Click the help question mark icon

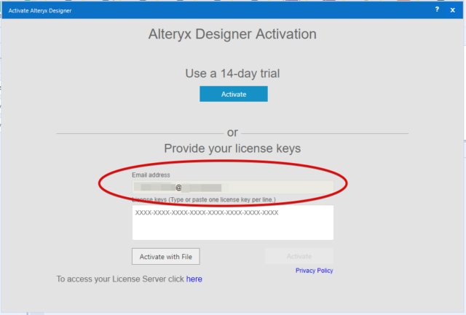tap(437, 9)
